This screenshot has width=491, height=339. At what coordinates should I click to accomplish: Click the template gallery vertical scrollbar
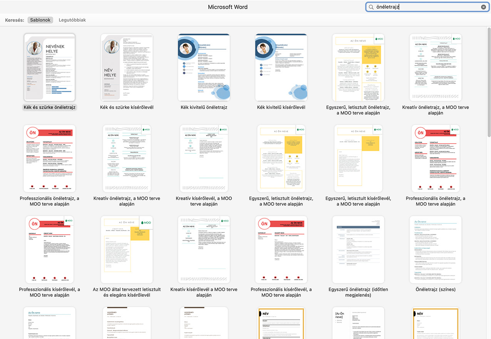tap(489, 81)
